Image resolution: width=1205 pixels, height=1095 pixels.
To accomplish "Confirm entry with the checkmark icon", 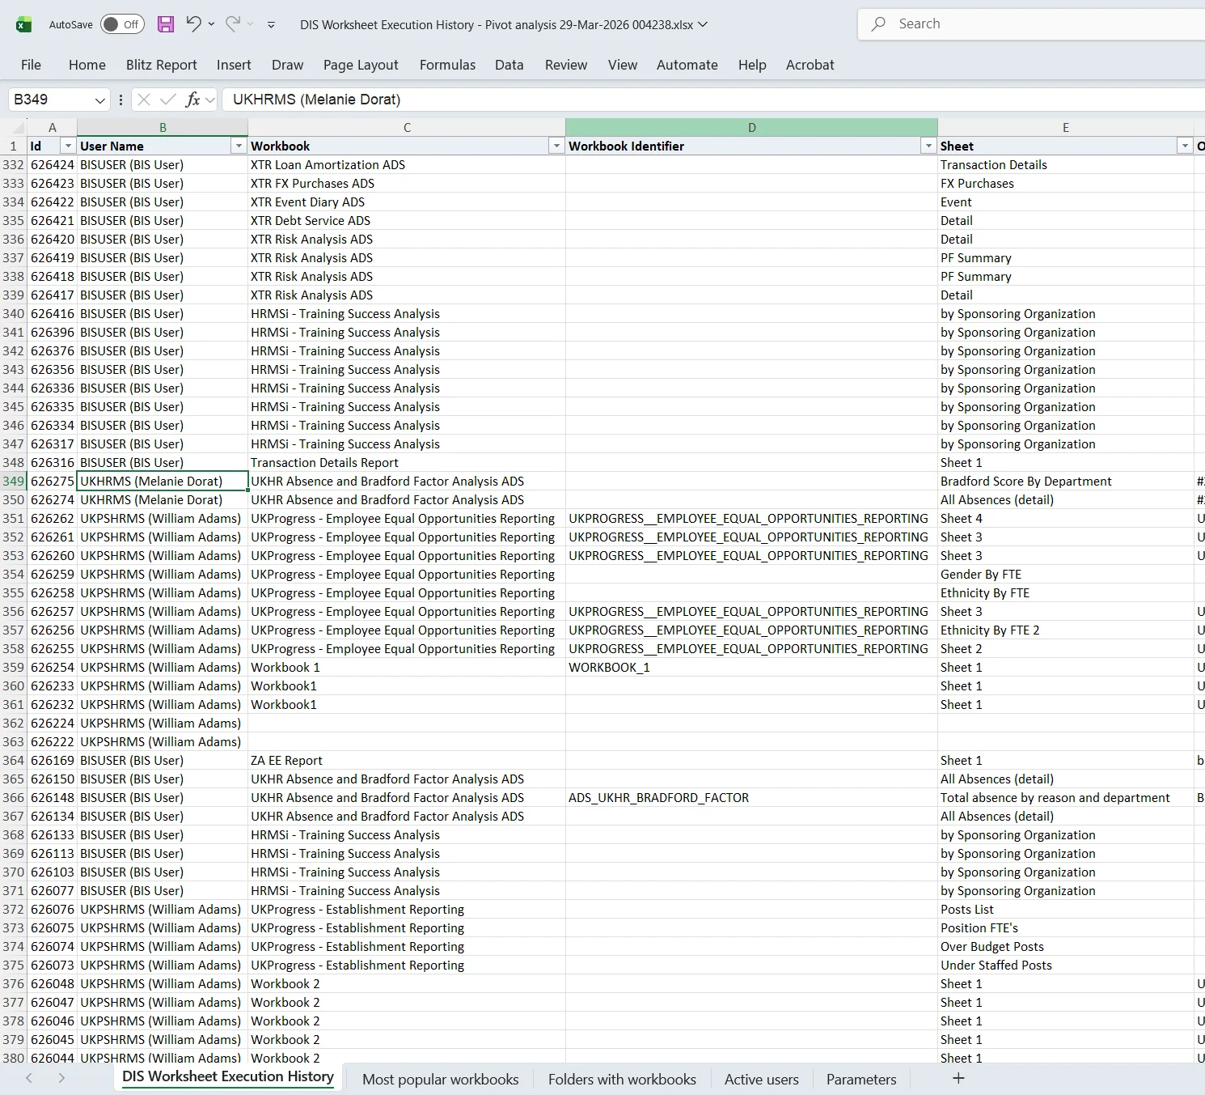I will (168, 100).
